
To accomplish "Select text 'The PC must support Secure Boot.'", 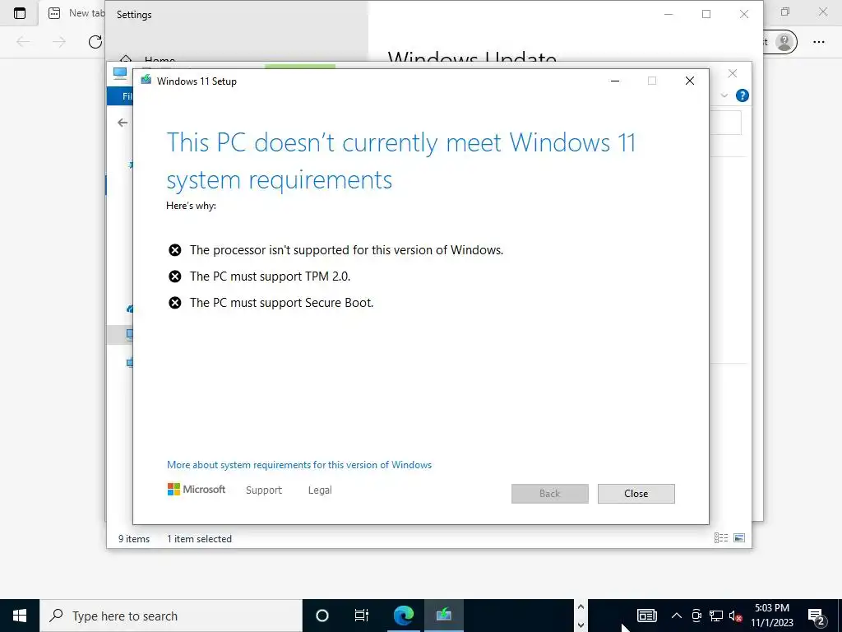I will (x=281, y=303).
